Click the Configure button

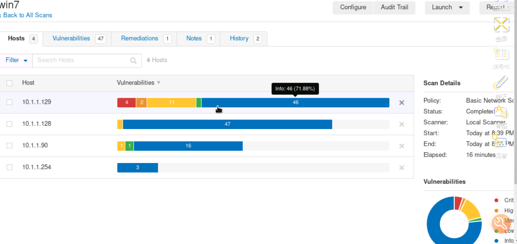pyautogui.click(x=353, y=8)
